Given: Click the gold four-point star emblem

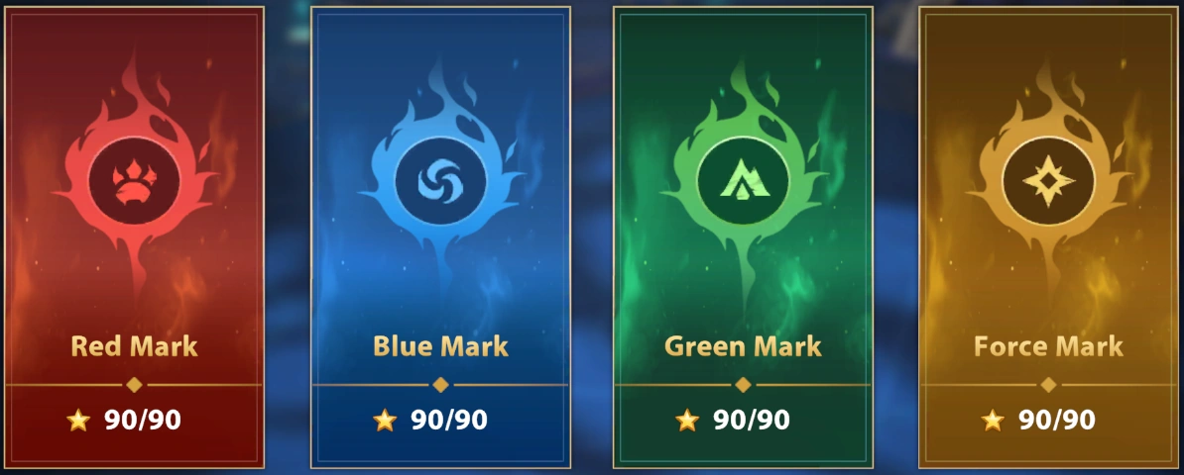Looking at the screenshot, I should click(x=1047, y=181).
